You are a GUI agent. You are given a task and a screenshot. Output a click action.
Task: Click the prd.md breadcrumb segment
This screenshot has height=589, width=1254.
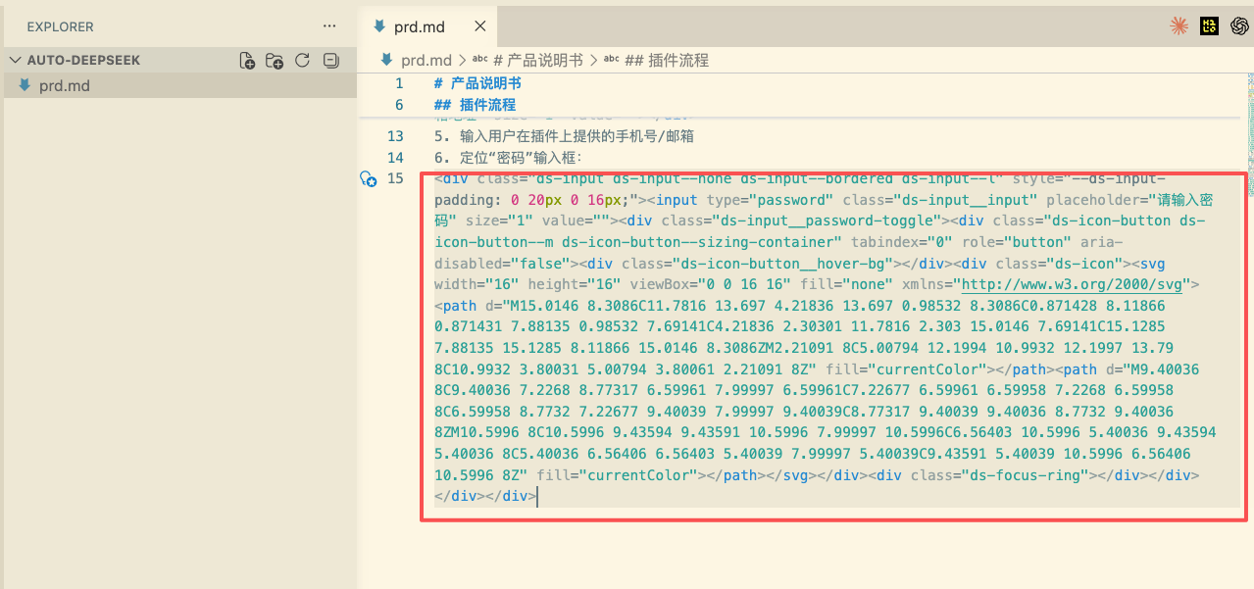tap(426, 61)
